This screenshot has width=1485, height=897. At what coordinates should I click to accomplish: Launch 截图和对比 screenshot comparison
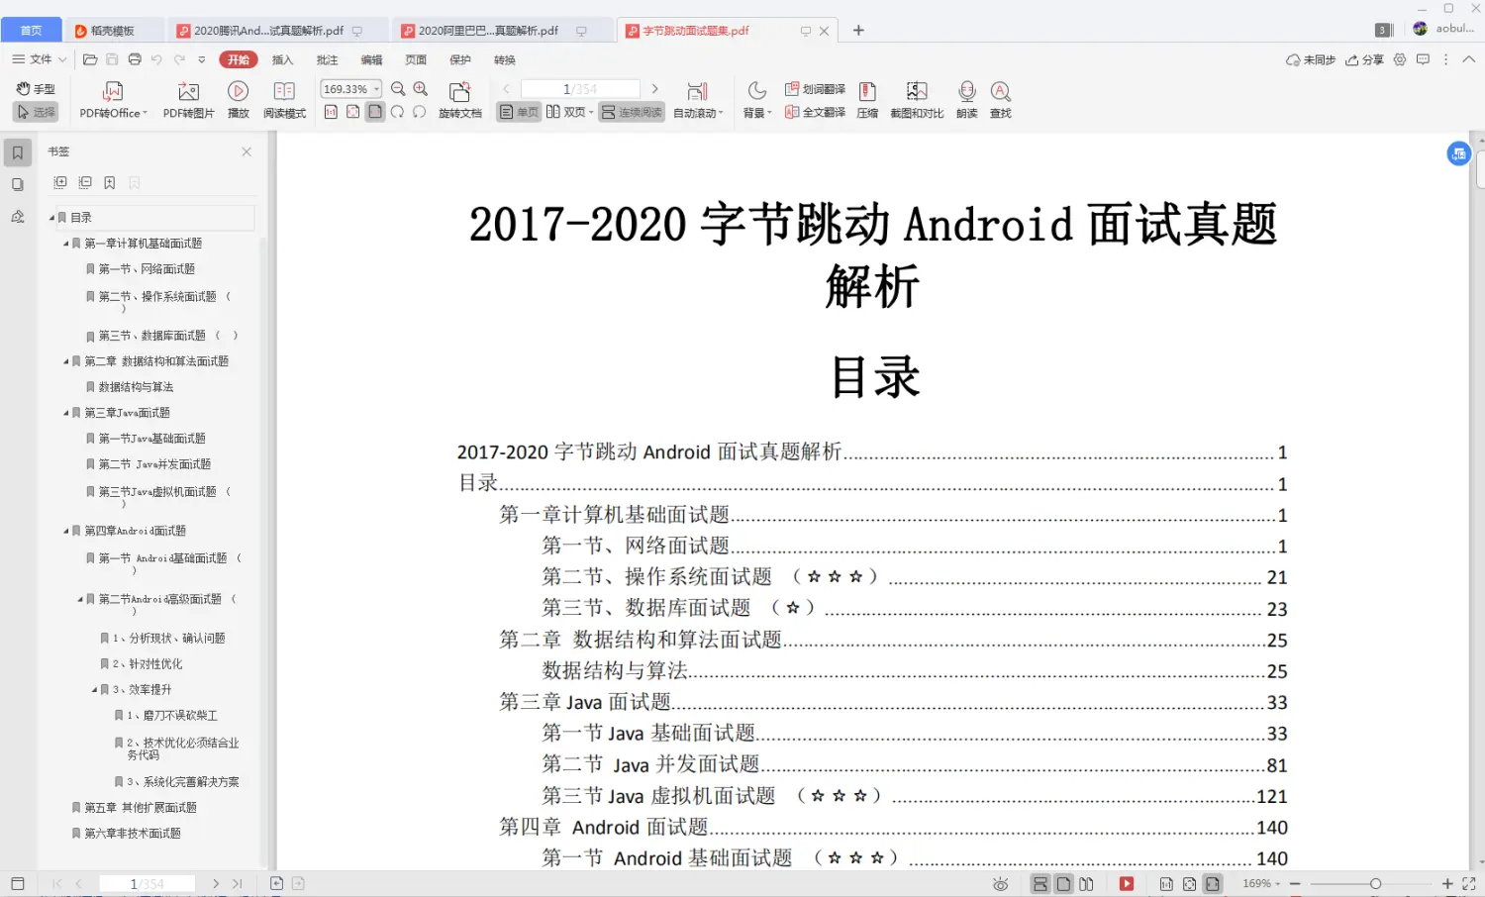916,98
